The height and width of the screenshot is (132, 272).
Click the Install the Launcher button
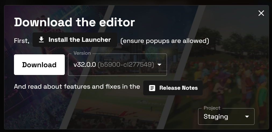[x=75, y=40]
